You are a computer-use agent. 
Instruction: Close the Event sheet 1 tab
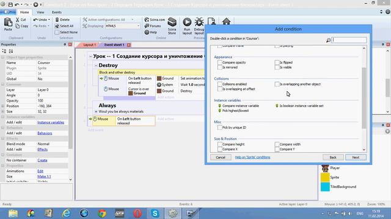point(129,45)
